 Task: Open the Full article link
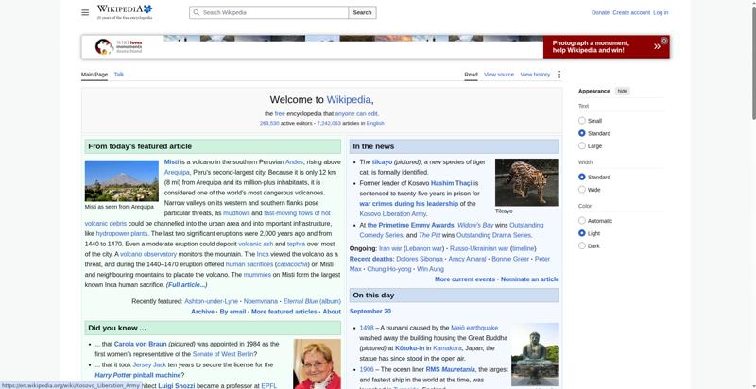click(x=186, y=284)
